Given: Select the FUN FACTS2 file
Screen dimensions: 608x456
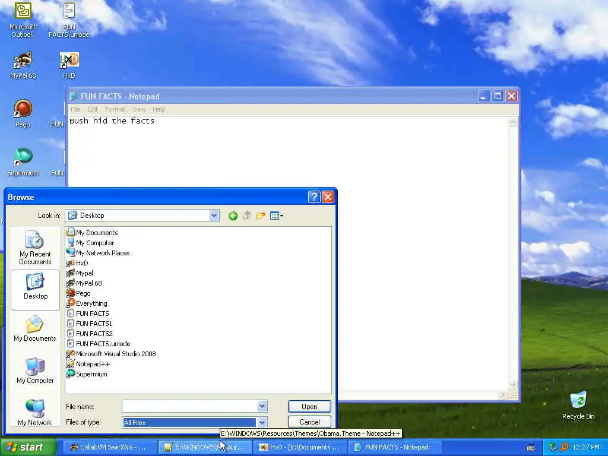Looking at the screenshot, I should click(x=90, y=334).
